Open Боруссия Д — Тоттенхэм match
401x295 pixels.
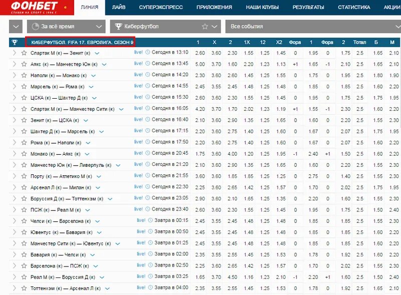[67, 199]
